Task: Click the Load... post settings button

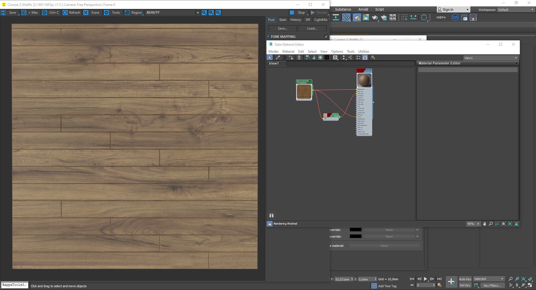Action: (312, 28)
